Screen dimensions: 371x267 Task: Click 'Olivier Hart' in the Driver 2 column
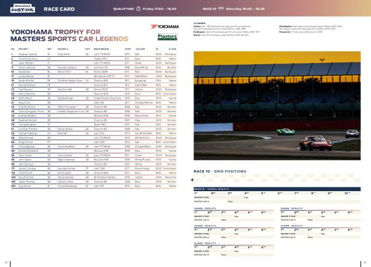tap(64, 72)
